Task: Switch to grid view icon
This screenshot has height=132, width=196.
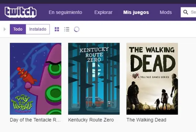Action: (x=57, y=29)
